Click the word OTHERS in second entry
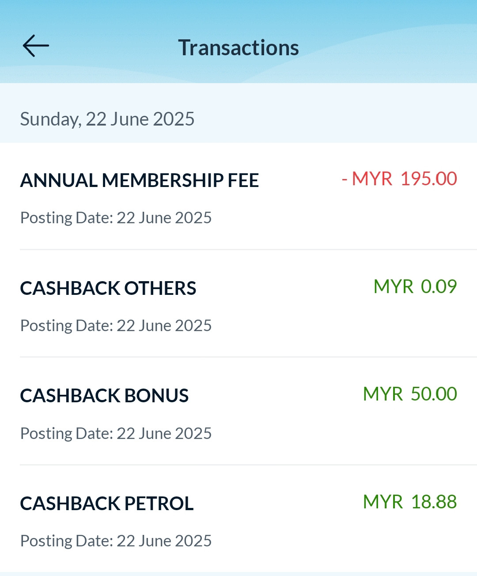 [160, 288]
